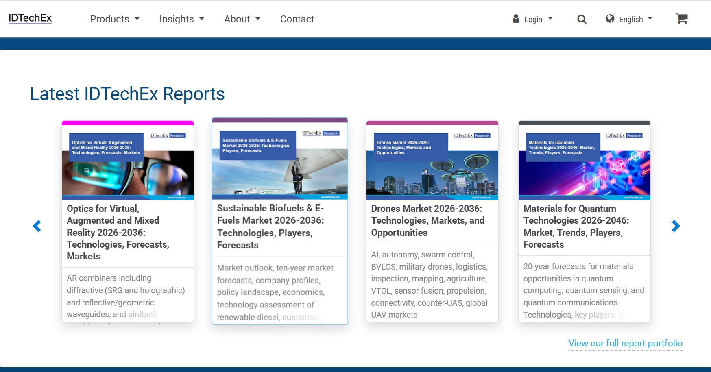
Task: Expand the Products dropdown menu
Action: [115, 19]
